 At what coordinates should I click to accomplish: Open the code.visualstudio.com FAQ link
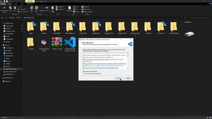click(101, 68)
